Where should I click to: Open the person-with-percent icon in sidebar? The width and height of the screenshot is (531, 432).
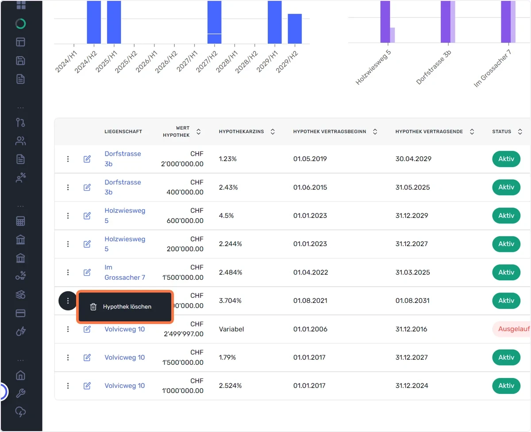coord(20,178)
